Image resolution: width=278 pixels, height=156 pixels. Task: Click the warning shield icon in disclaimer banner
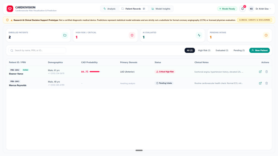tap(7, 20)
